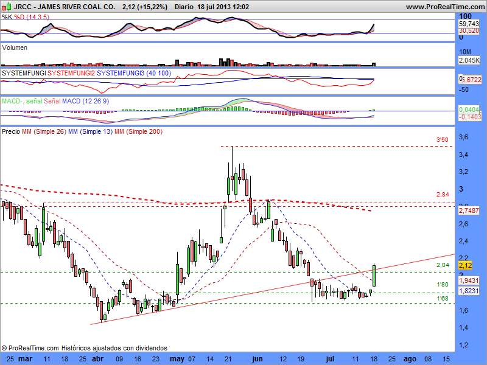Image resolution: width=487 pixels, height=365 pixels.
Task: Click the © ProRealTime.com copyright text
Action: tap(30, 348)
